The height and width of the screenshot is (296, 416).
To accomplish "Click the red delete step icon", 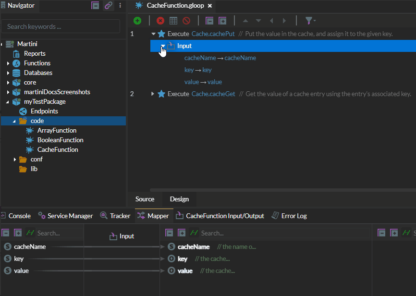I will pos(160,21).
